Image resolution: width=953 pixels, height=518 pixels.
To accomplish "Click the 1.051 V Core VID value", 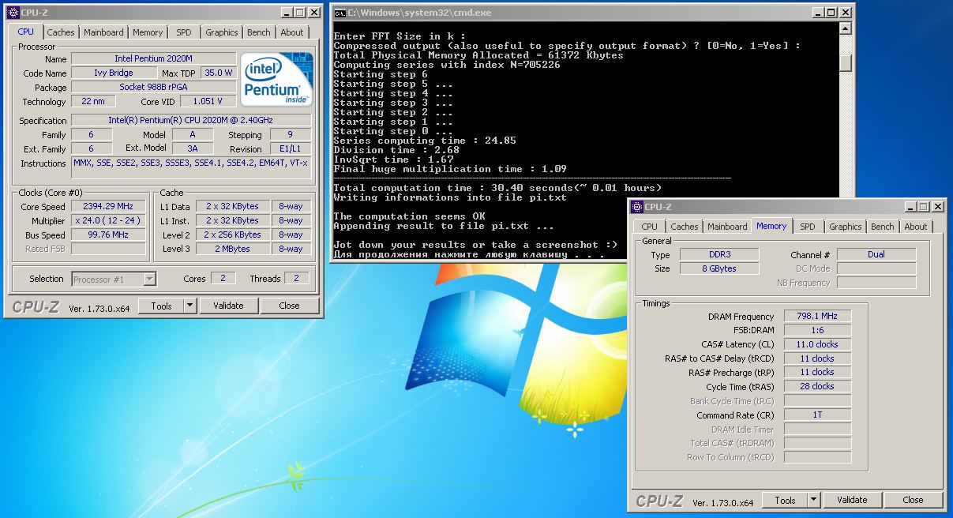I will pos(208,101).
